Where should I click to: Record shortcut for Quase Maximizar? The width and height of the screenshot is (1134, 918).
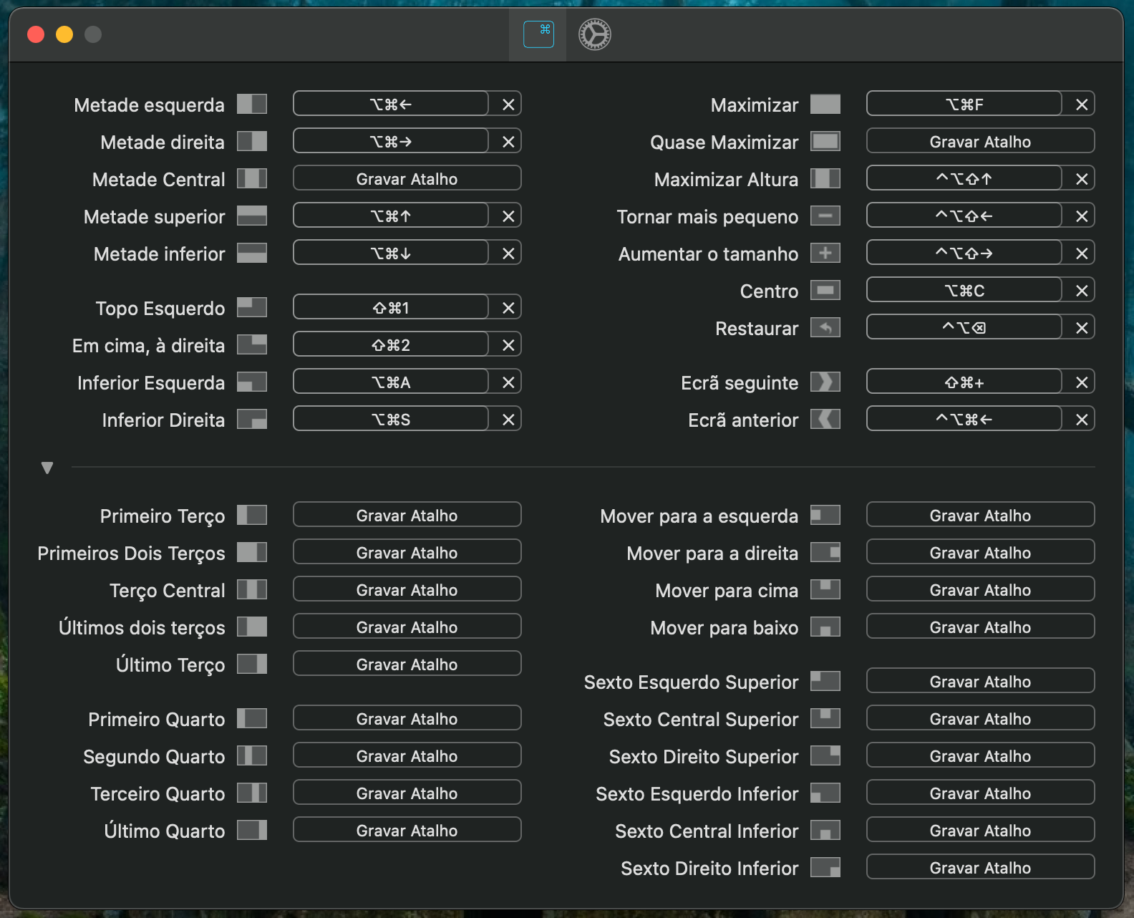tap(979, 142)
